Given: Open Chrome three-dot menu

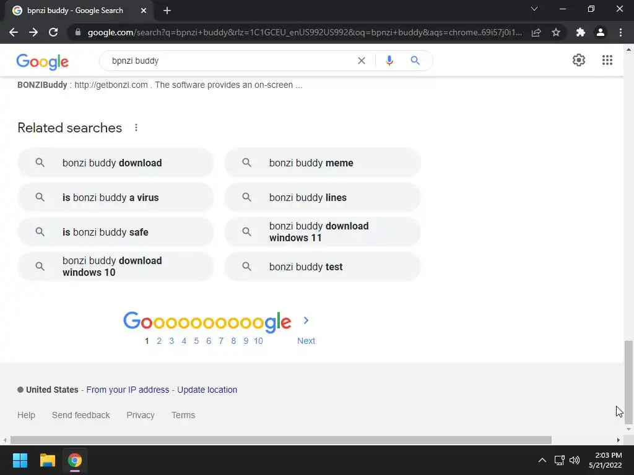Looking at the screenshot, I should 620,32.
